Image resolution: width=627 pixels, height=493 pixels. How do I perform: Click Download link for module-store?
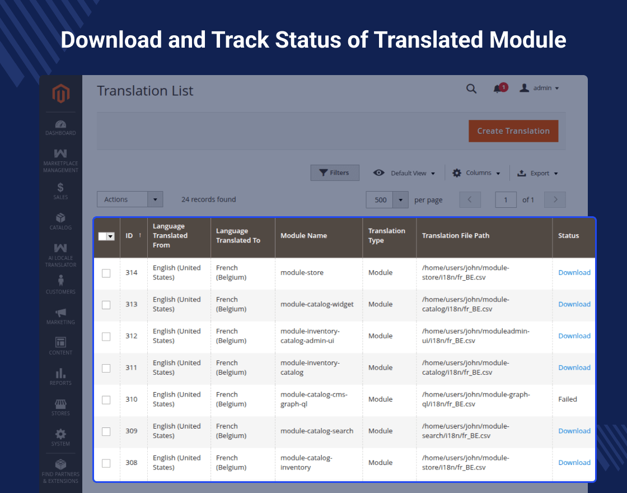(574, 273)
